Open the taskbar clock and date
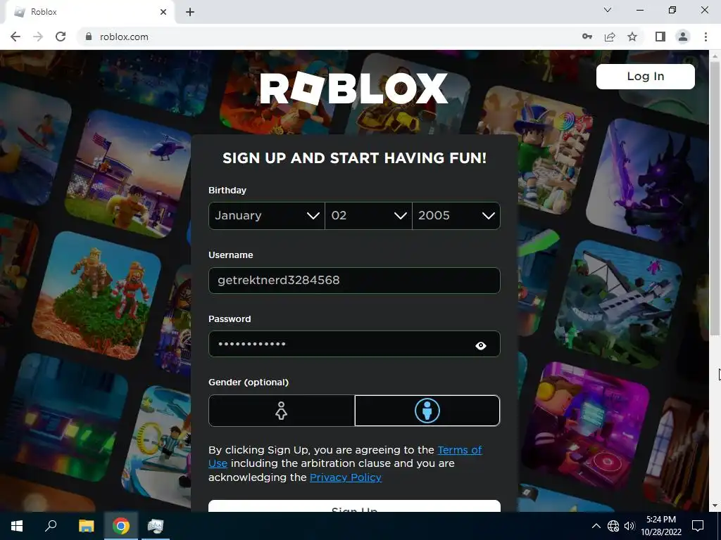721x540 pixels. tap(660, 526)
